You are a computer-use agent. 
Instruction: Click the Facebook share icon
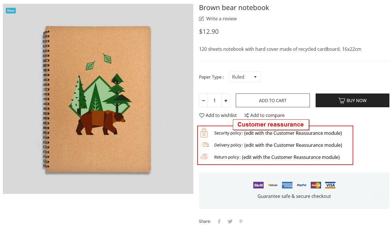219,221
